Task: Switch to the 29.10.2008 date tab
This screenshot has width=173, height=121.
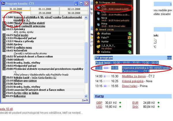Action: [45, 13]
